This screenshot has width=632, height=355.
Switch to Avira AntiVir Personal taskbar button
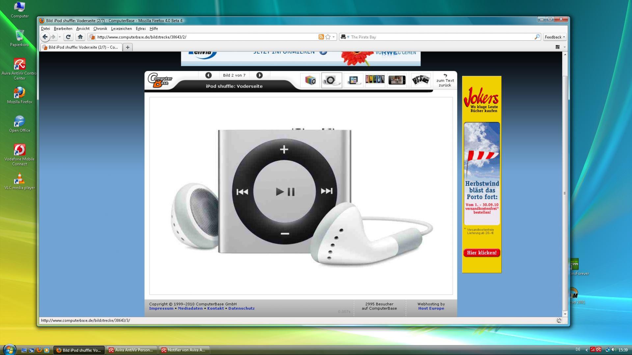[132, 350]
